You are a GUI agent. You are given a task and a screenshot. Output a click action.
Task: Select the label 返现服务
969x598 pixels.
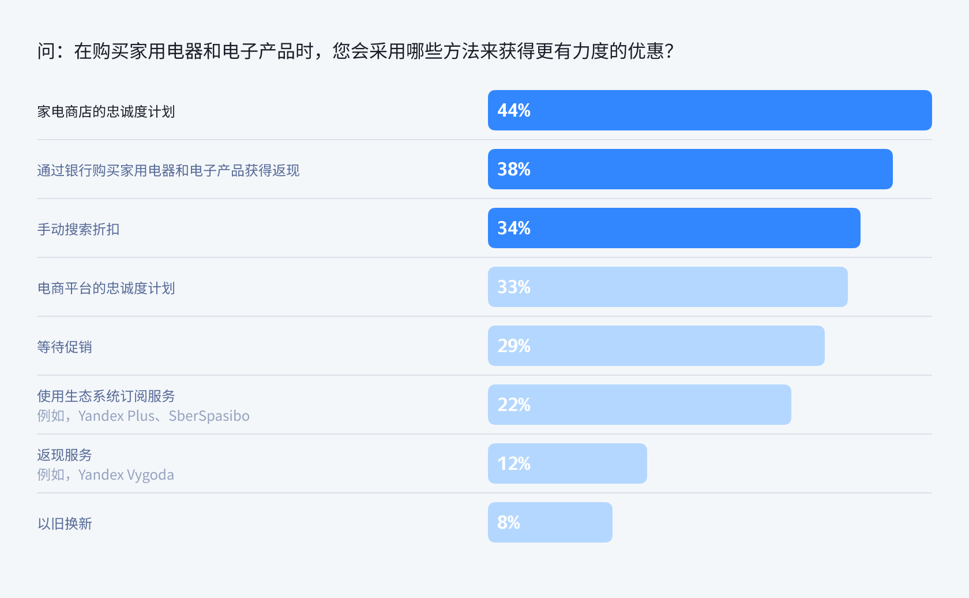click(x=65, y=455)
